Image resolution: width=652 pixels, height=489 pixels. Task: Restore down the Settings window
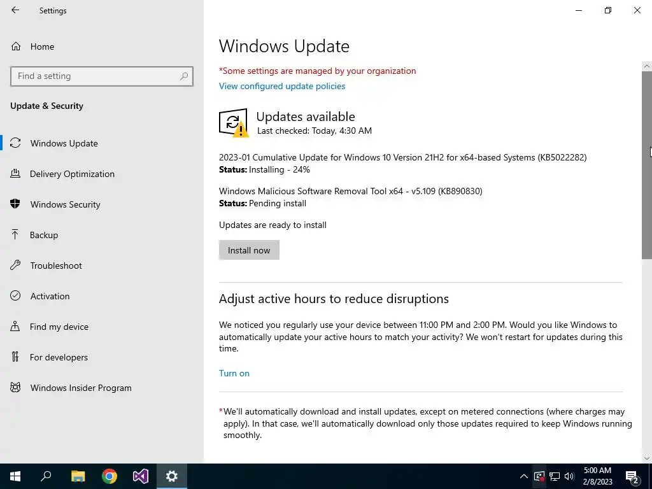click(608, 10)
